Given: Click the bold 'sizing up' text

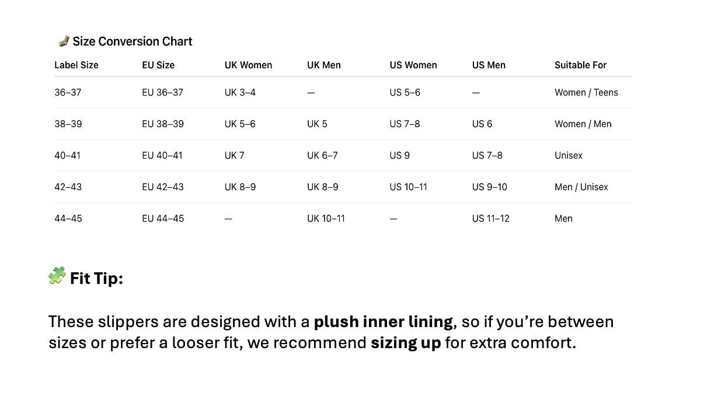Looking at the screenshot, I should coord(406,343).
